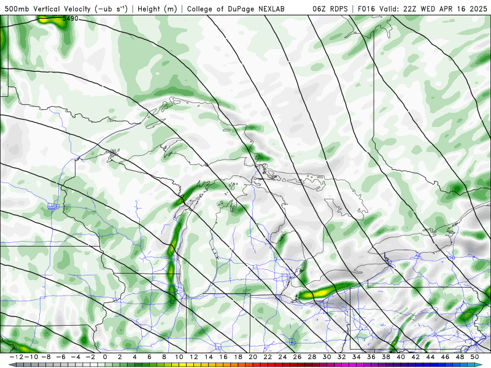The image size is (491, 368).
Task: Click the '32' value on the color scale
Action: click(x=342, y=357)
